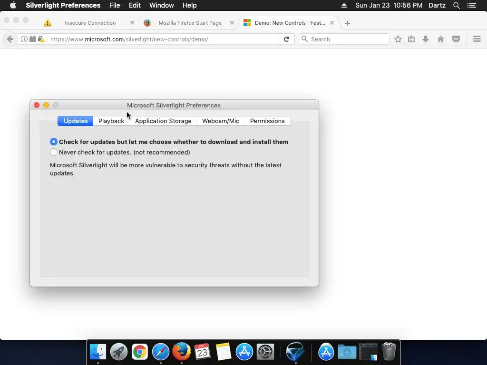Close the Insecure Connection tab

(132, 23)
